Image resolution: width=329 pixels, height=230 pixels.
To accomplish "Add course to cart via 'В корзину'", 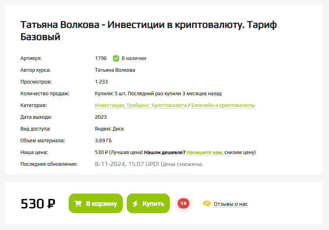I will (96, 204).
